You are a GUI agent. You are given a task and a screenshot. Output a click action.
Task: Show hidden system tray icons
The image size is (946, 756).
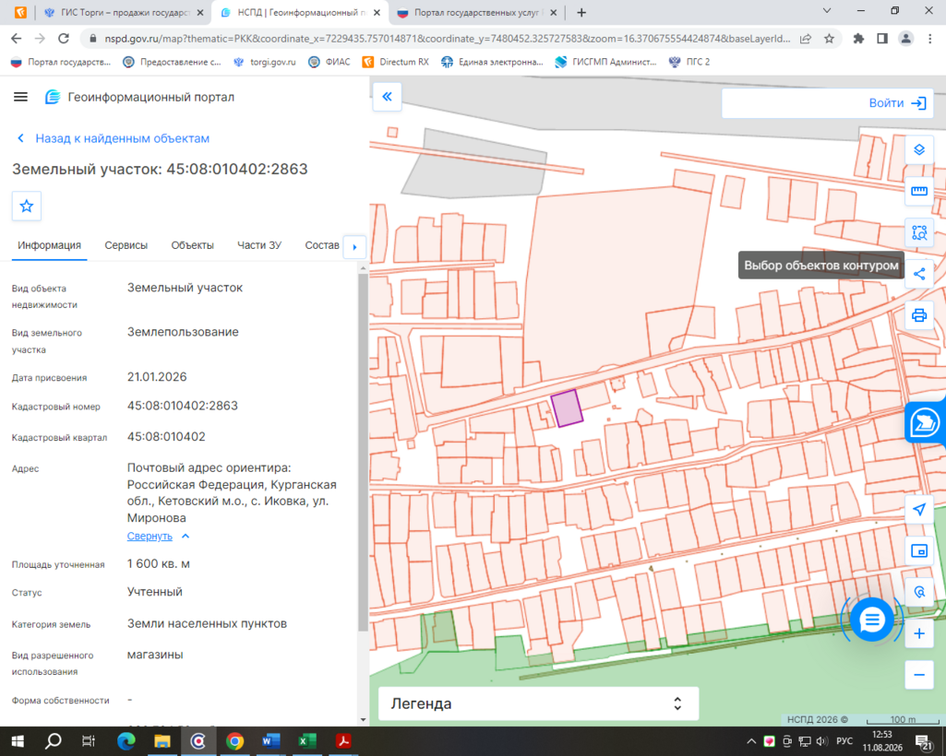coord(751,741)
